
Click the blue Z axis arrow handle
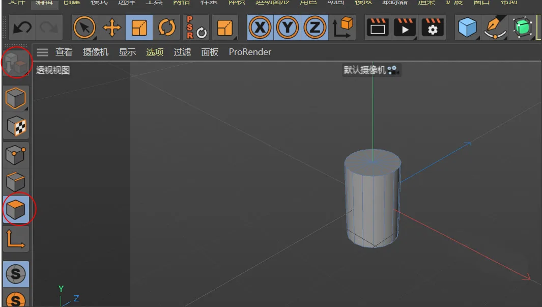(x=468, y=143)
